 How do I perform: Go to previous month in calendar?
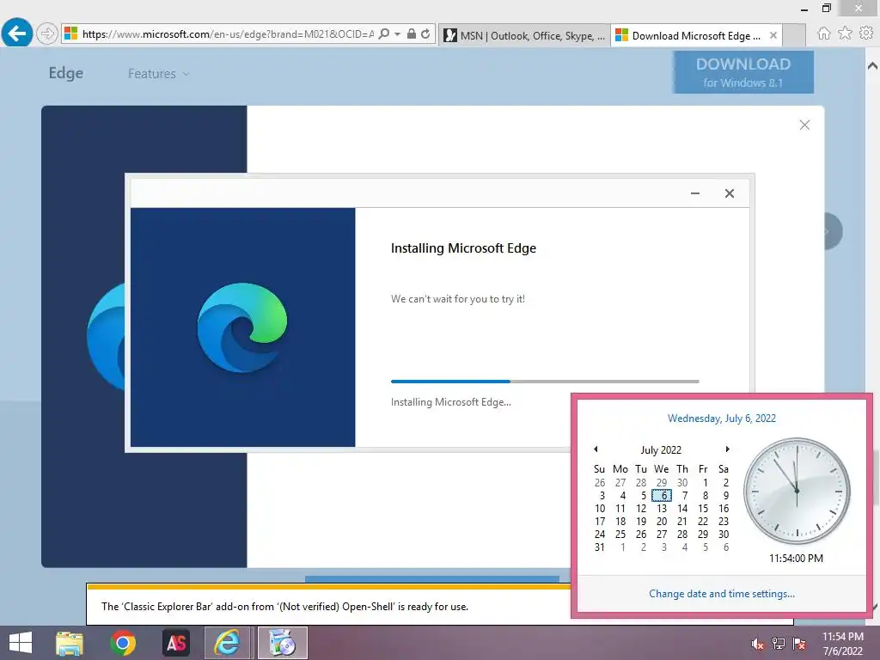[596, 449]
